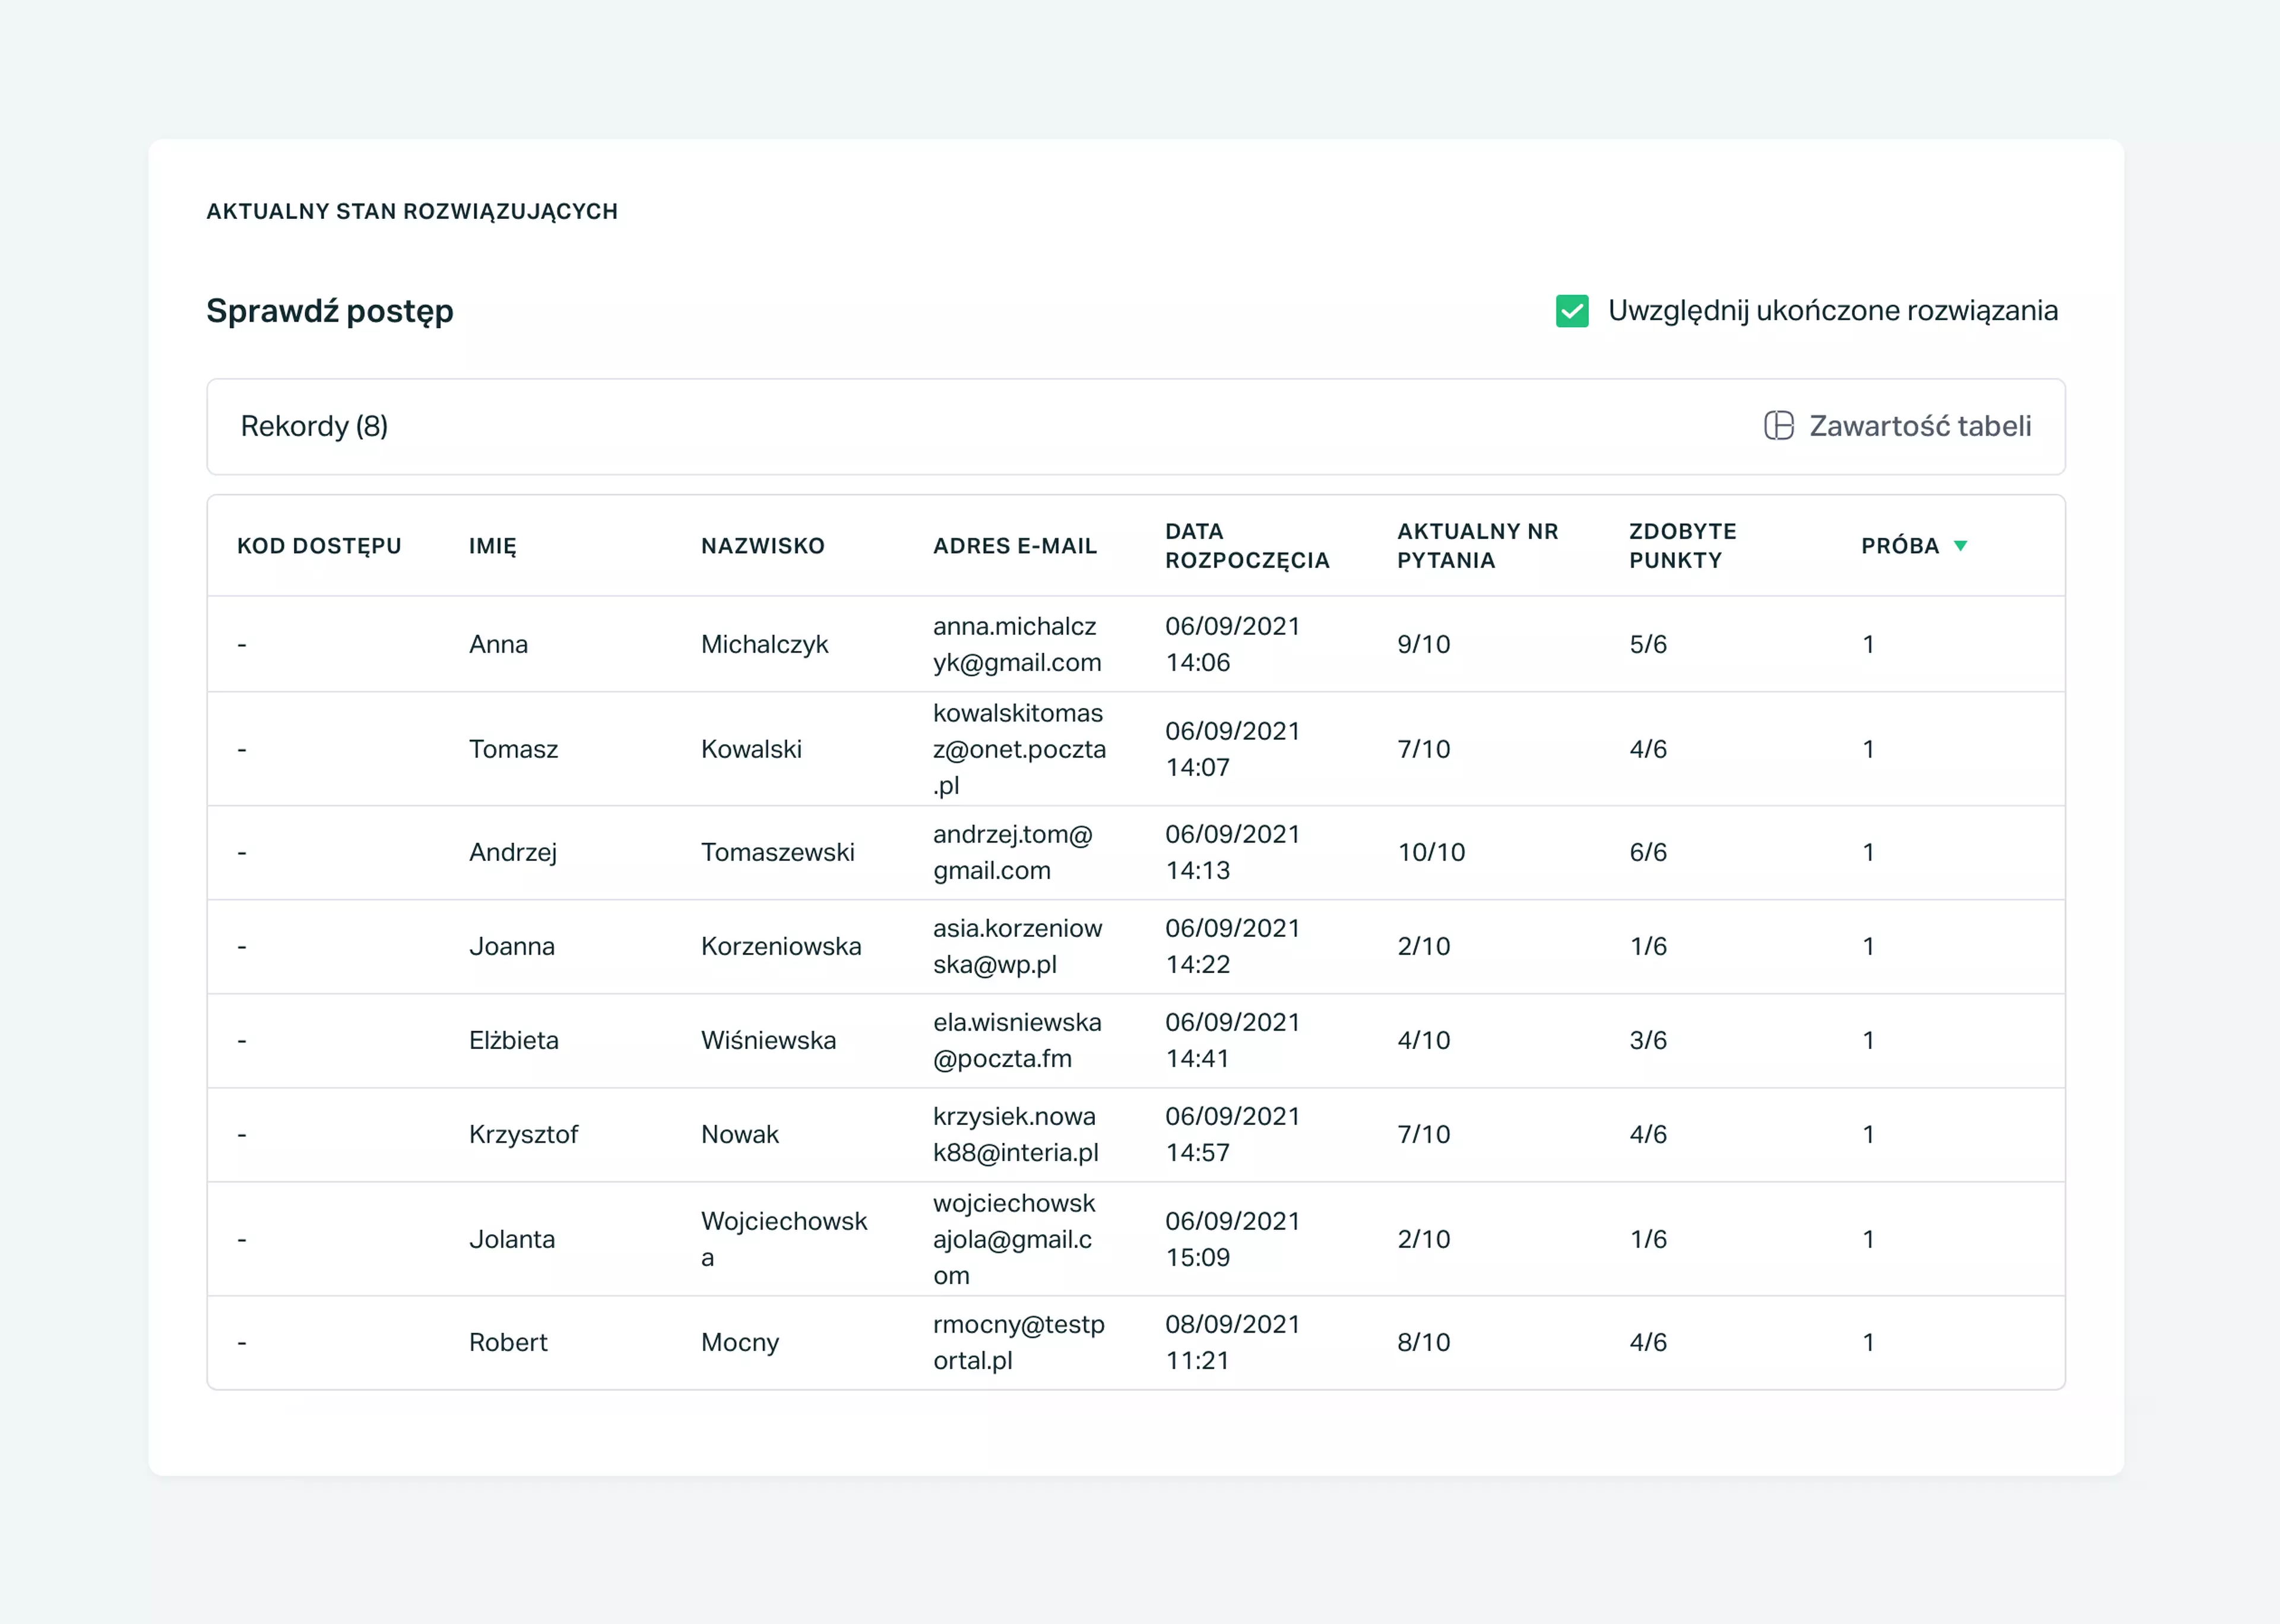
Task: Click the 4/10 question number cell
Action: [x=1424, y=1040]
